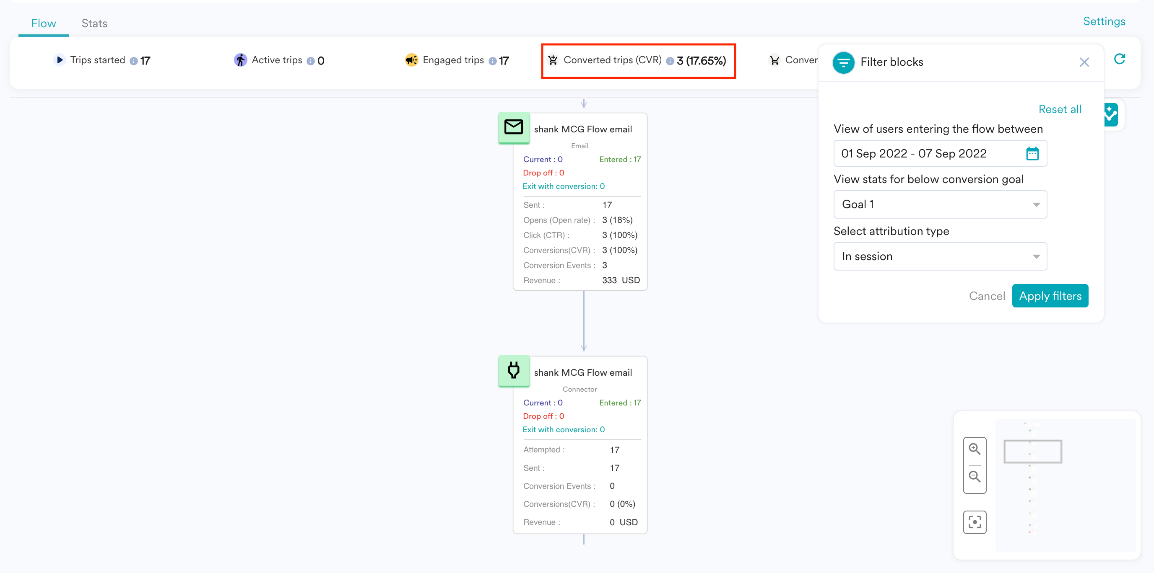Click Drop off : 0 in the Email block
Screen dimensions: 1154x573
click(x=543, y=173)
